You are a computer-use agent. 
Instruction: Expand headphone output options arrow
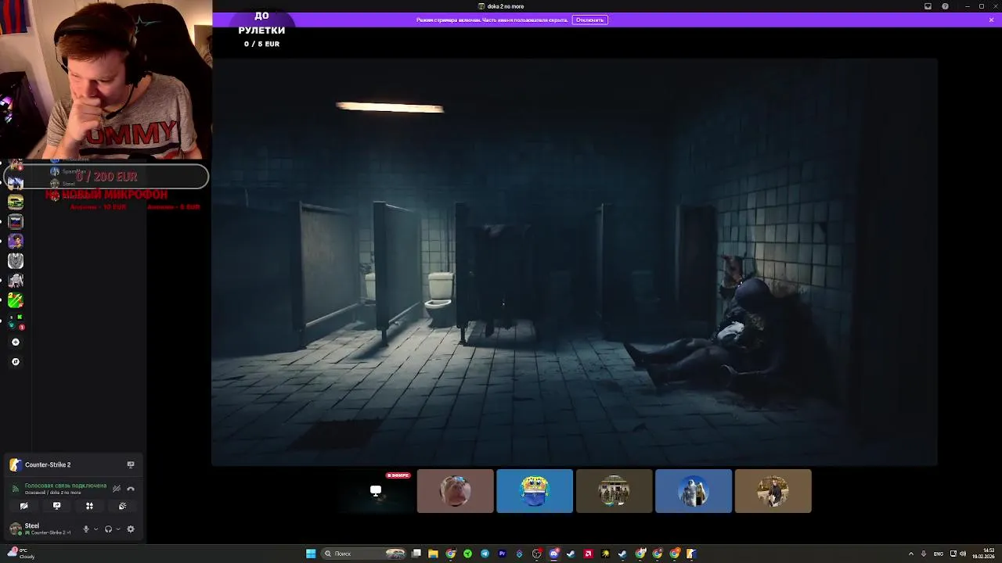pyautogui.click(x=118, y=529)
